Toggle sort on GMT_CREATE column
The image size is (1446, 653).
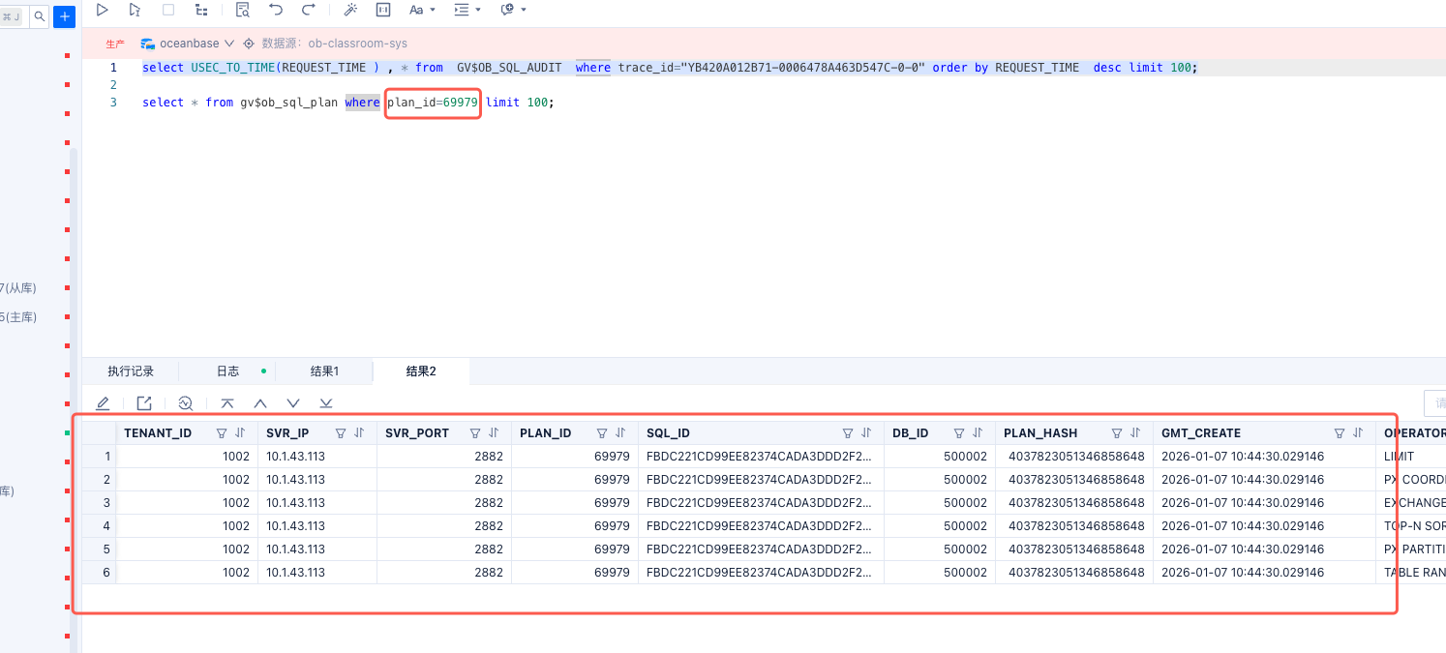[1358, 433]
